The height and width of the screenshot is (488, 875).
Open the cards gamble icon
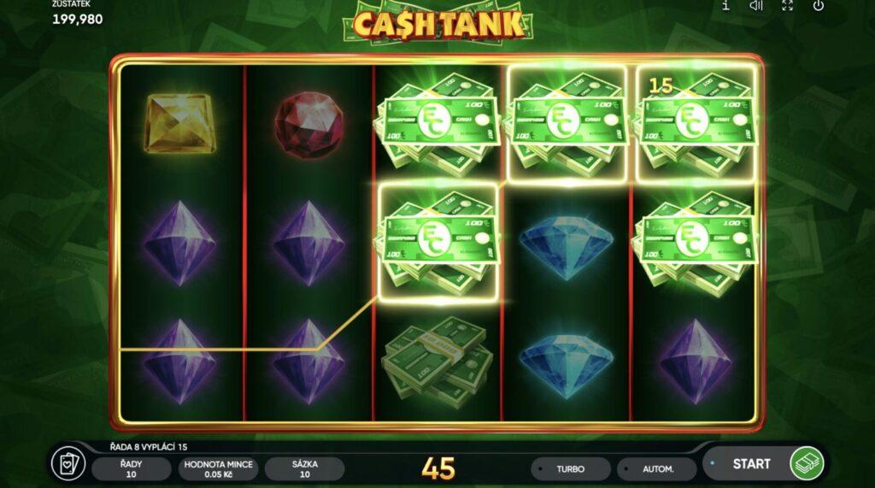68,464
